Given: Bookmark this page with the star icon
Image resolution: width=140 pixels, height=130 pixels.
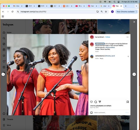Looking at the screenshot, I should pyautogui.click(x=106, y=12).
